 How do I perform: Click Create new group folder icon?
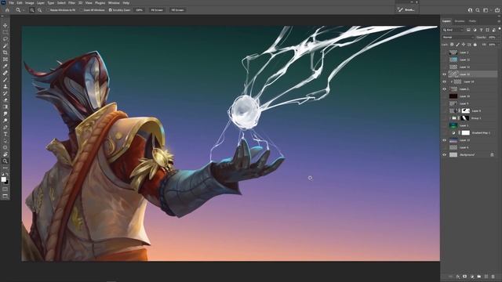click(x=479, y=277)
